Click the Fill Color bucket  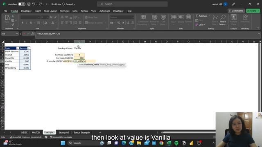pos(45,23)
